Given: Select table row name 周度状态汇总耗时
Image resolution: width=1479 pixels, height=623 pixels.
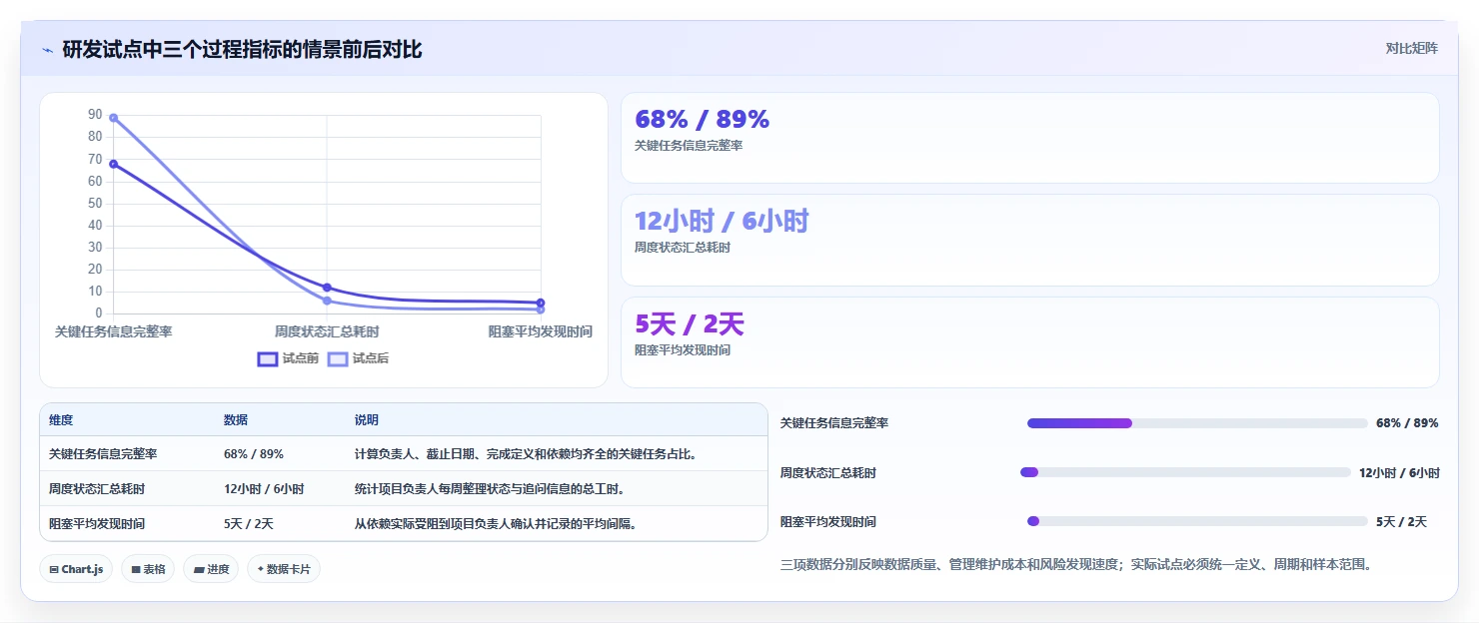Looking at the screenshot, I should coord(97,489).
